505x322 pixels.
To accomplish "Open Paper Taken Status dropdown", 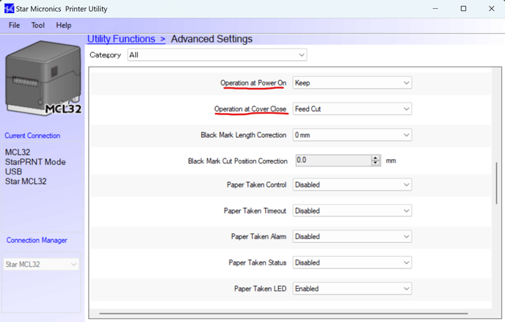I will (x=352, y=263).
